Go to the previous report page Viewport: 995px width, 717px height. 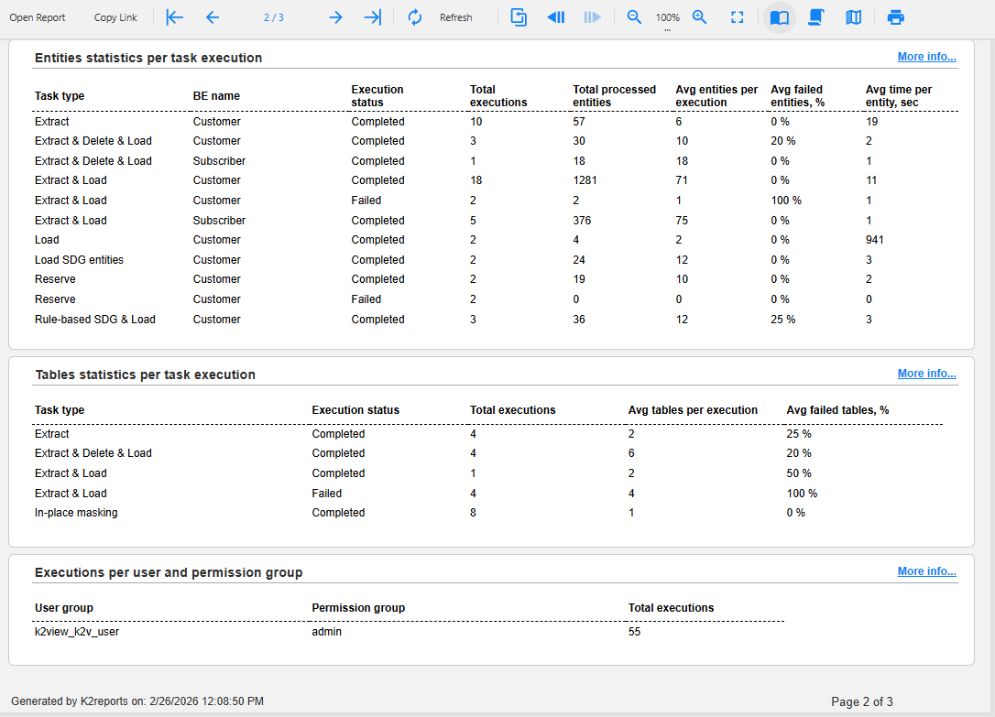pyautogui.click(x=213, y=17)
